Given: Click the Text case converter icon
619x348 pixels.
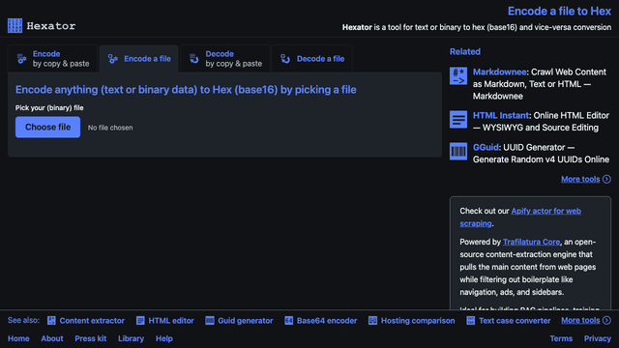Looking at the screenshot, I should tap(471, 321).
